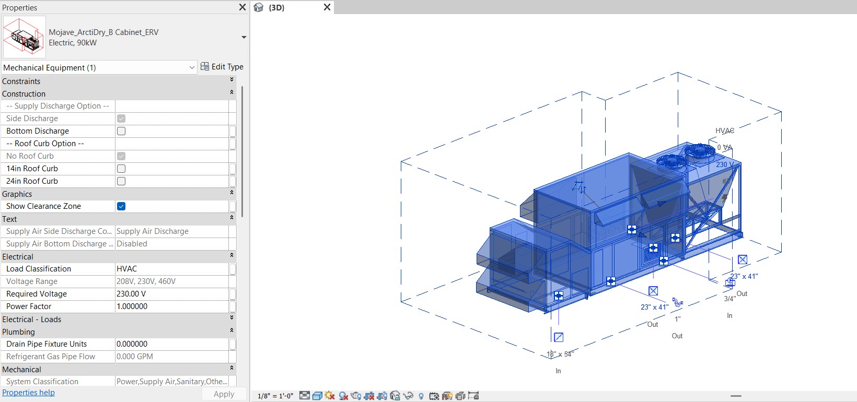This screenshot has height=402, width=857.
Task: Click the Supply Air Discharge text value
Action: [x=153, y=231]
